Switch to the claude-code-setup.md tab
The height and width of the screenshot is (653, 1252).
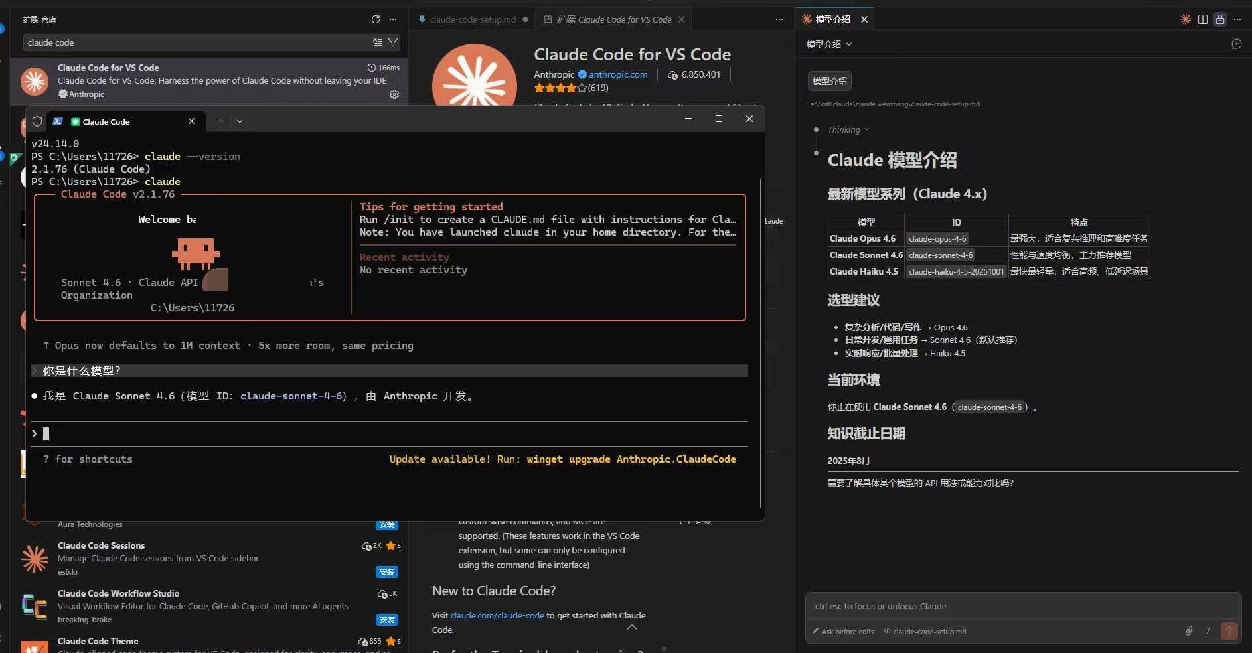tap(472, 19)
